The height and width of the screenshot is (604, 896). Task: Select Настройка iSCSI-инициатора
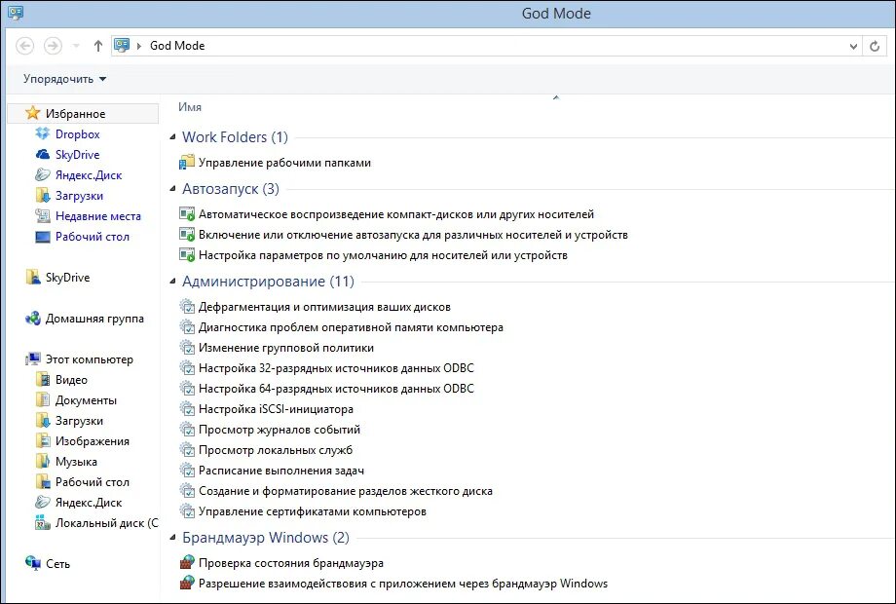[276, 410]
